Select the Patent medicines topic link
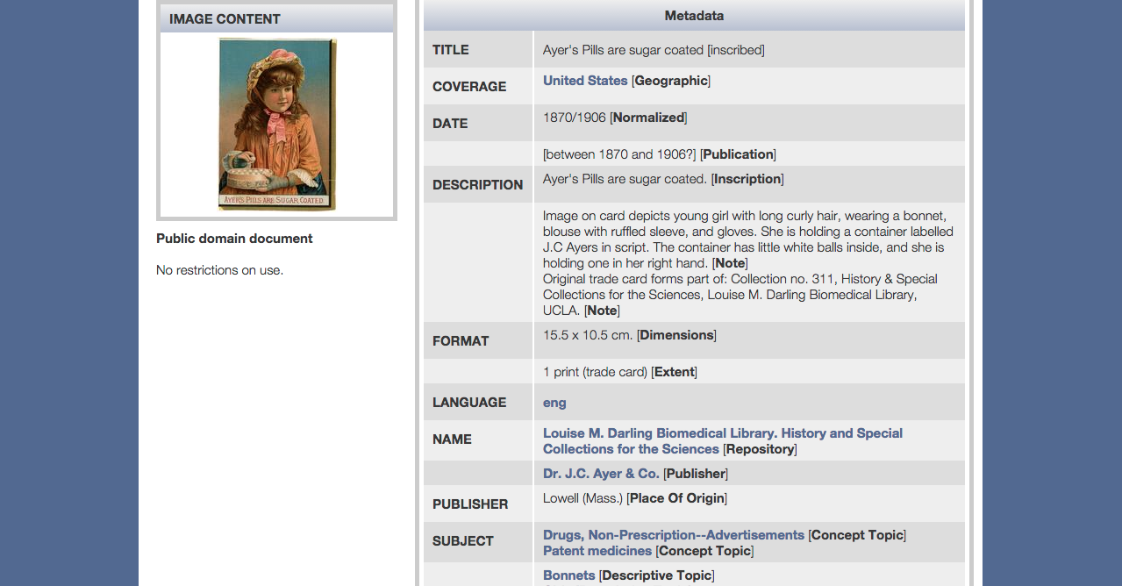1122x586 pixels. [597, 551]
